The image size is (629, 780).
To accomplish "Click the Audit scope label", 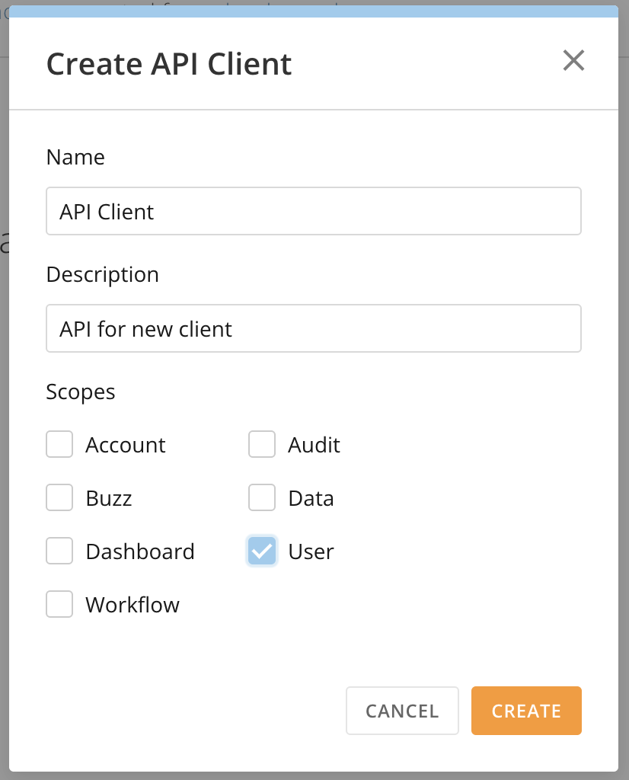I will click(x=314, y=445).
